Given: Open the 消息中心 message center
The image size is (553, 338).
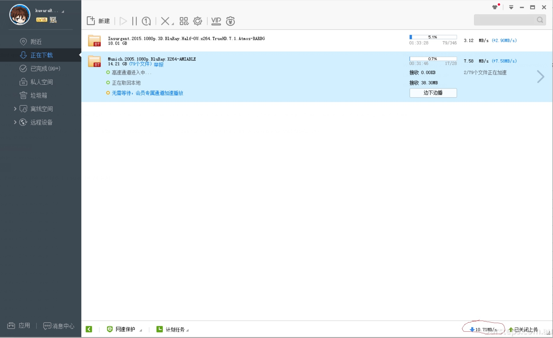Looking at the screenshot, I should coord(59,326).
